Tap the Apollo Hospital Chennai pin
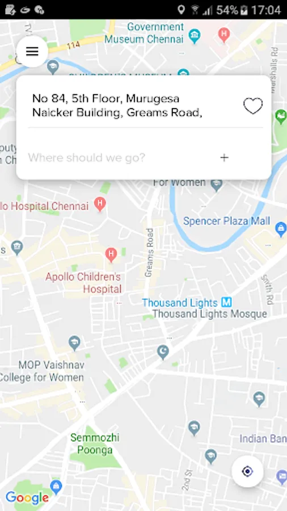Viewport: 287px width, 511px height. click(x=100, y=204)
